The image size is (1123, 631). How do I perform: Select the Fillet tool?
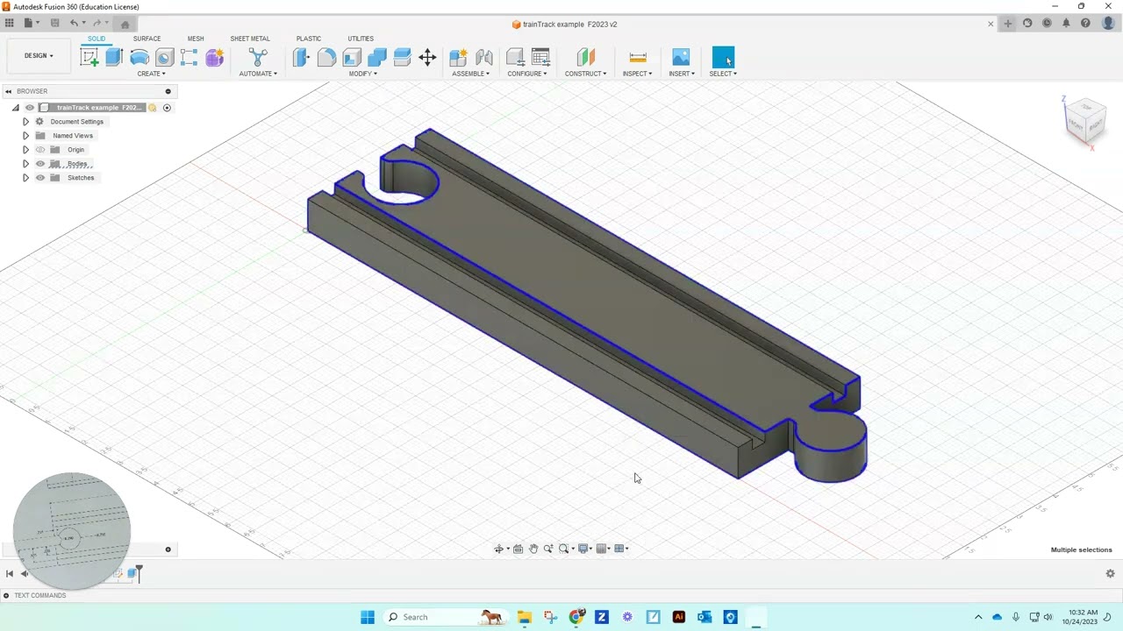pos(326,58)
